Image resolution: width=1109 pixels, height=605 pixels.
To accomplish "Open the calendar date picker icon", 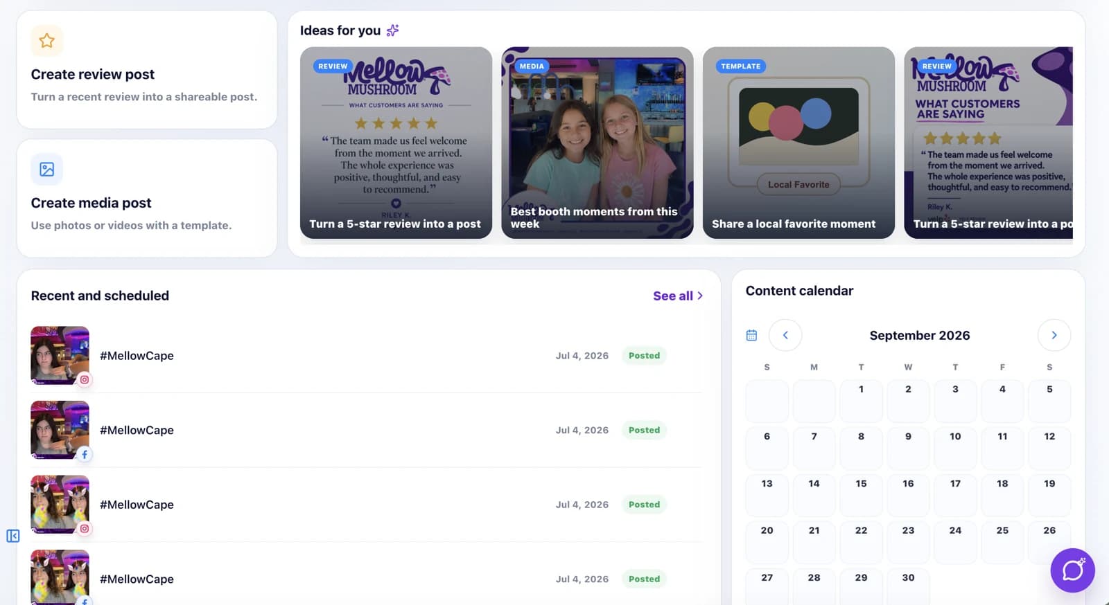I will 751,336.
